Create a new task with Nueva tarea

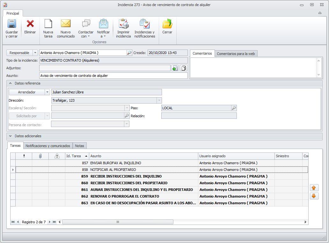tap(48, 24)
